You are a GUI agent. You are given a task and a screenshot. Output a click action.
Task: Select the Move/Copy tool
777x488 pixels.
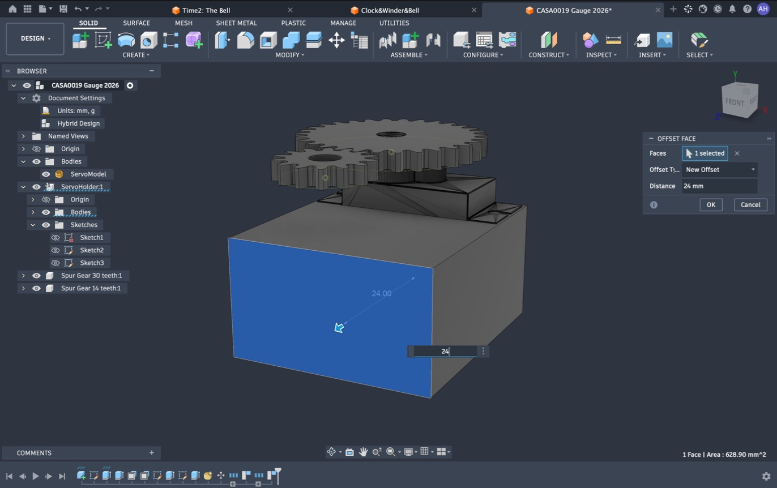tap(336, 40)
